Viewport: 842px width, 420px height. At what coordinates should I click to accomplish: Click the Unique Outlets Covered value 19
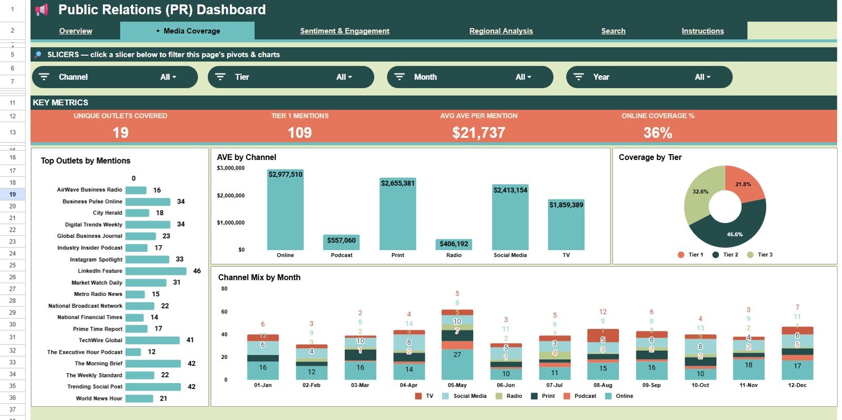pos(121,133)
